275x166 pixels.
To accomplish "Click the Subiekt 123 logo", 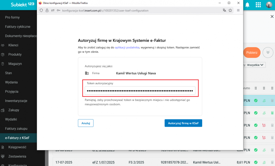I will point(23,5).
